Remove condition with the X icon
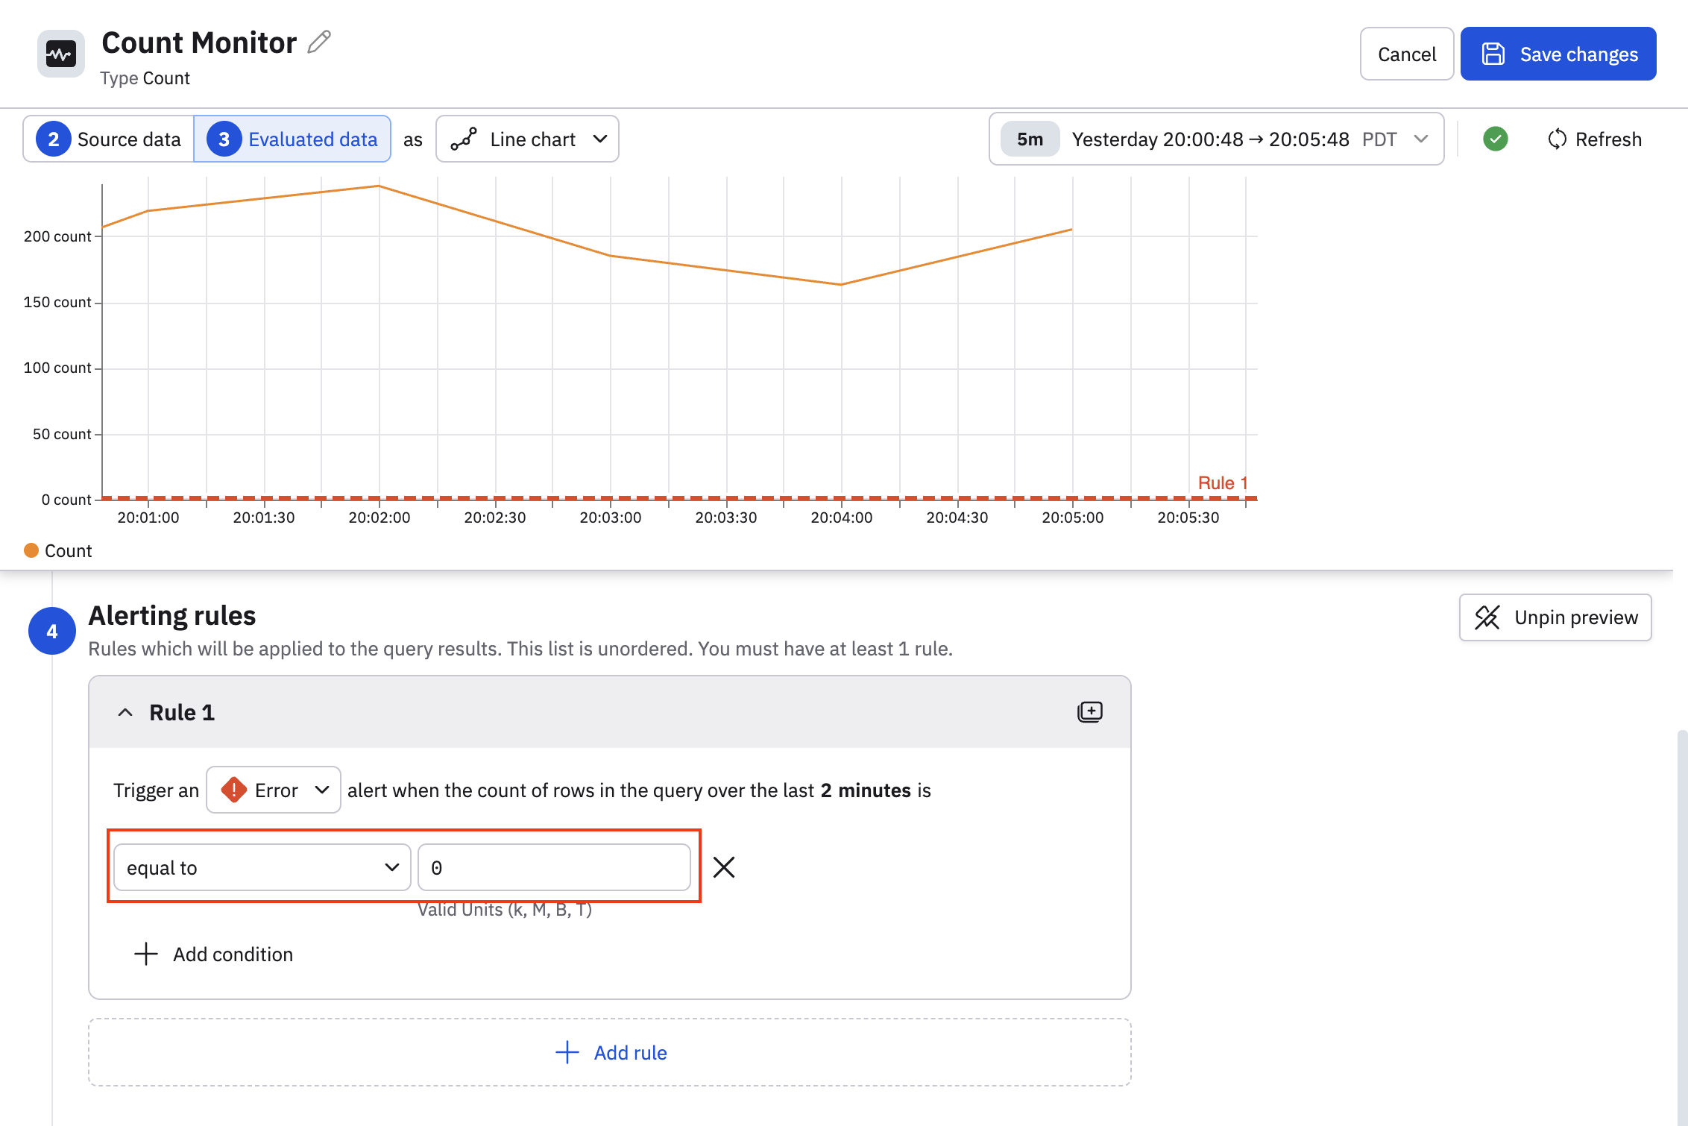Viewport: 1688px width, 1126px height. pyautogui.click(x=723, y=867)
